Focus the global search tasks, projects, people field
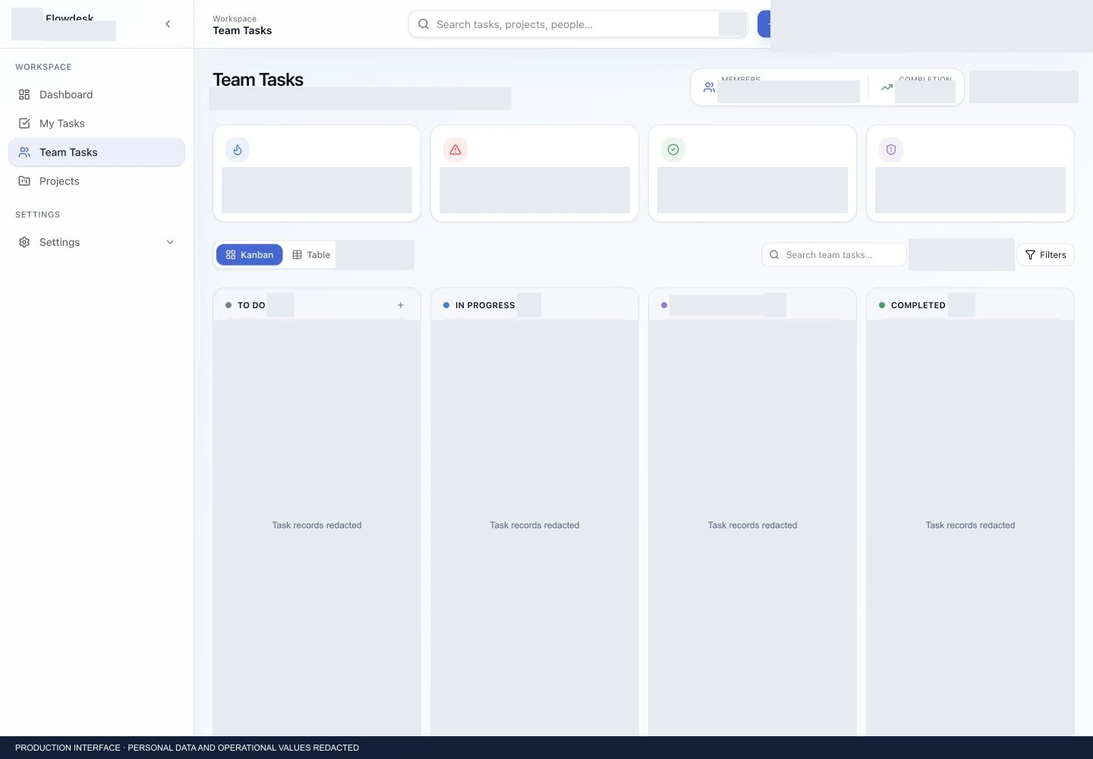 [578, 24]
